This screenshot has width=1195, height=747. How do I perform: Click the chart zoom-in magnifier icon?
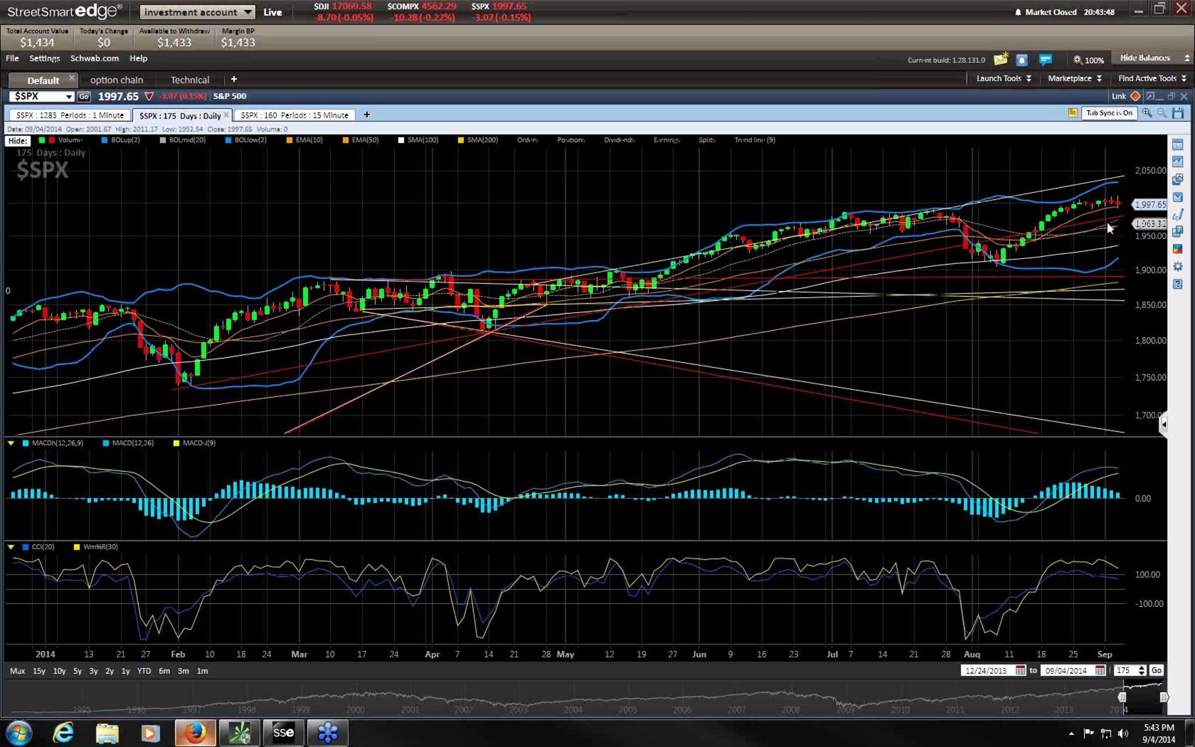pyautogui.click(x=1147, y=113)
